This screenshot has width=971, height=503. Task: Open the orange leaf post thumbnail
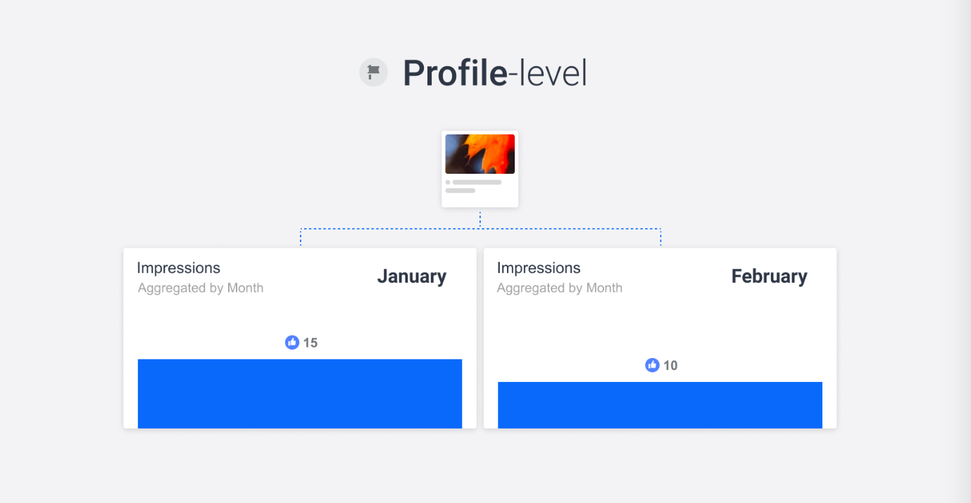[x=480, y=154]
